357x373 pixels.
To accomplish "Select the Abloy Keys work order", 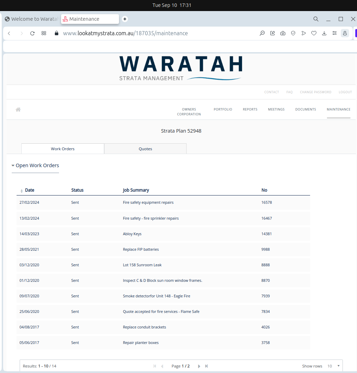I will click(163, 234).
